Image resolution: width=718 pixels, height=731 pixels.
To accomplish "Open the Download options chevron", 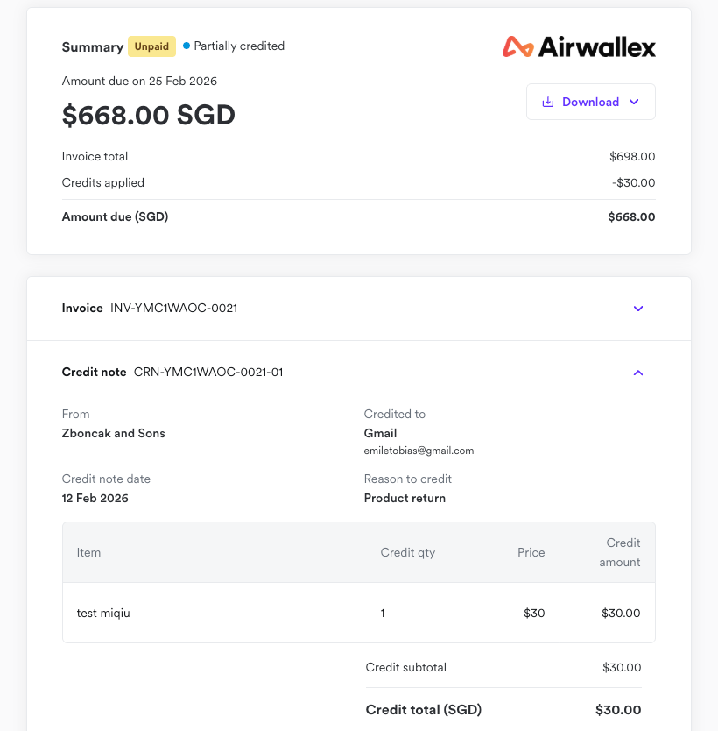I will point(635,102).
